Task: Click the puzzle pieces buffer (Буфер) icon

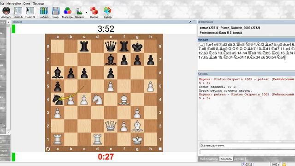Action: (x=107, y=11)
